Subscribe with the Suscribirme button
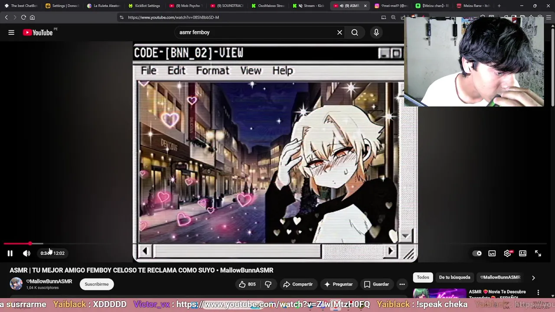The width and height of the screenshot is (555, 312). (97, 284)
